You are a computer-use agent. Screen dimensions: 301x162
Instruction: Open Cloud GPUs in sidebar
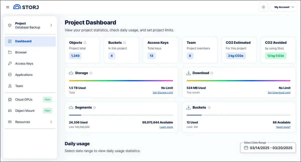point(30,99)
